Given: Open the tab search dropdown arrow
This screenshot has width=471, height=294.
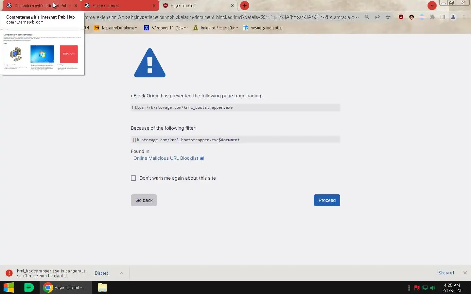Looking at the screenshot, I should (x=432, y=6).
